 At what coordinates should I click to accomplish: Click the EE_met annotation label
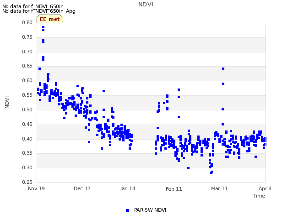coord(50,19)
